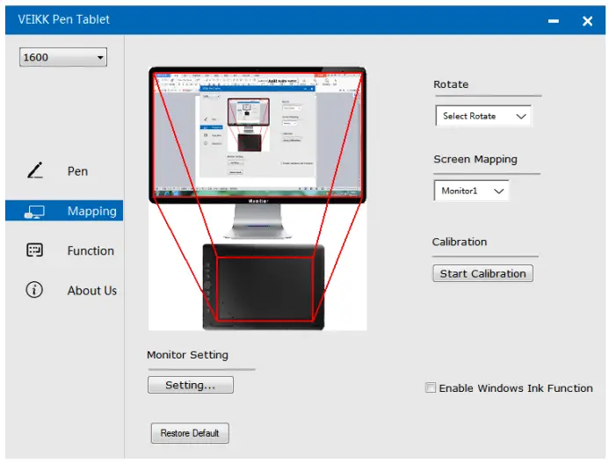Viewport: 609px width, 463px height.
Task: Minimize the VEIKK Pen Tablet window
Action: [x=554, y=21]
